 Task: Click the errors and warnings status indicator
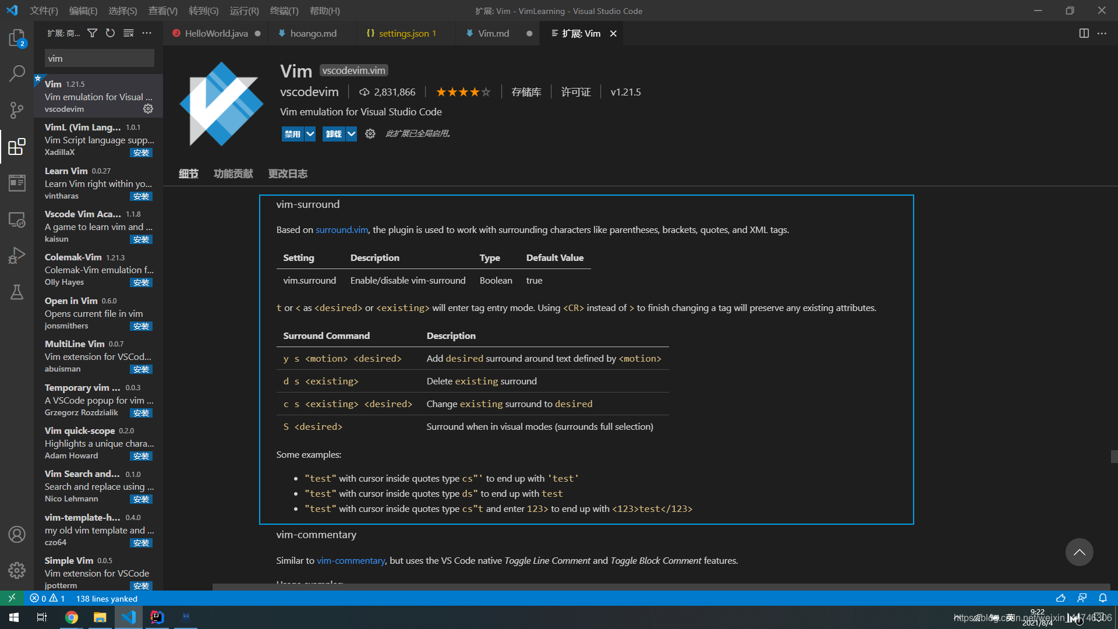tap(47, 598)
